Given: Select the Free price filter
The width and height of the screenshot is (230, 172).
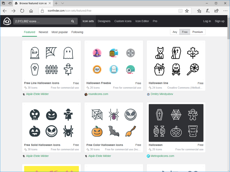Looking at the screenshot, I should point(185,32).
